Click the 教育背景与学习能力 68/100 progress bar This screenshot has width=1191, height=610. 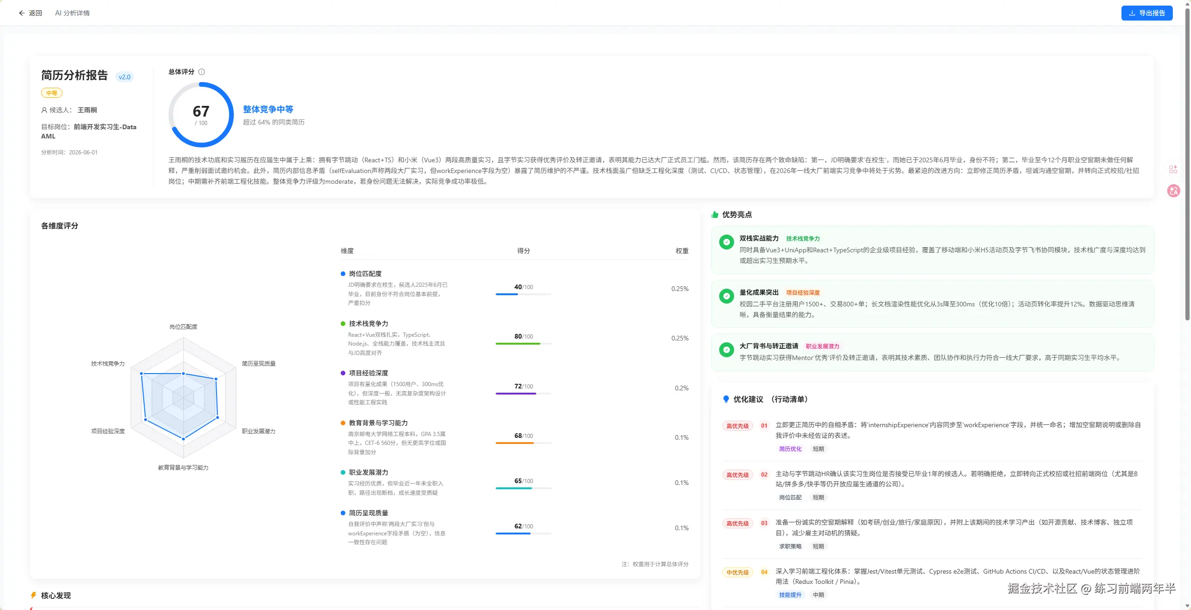coord(523,443)
